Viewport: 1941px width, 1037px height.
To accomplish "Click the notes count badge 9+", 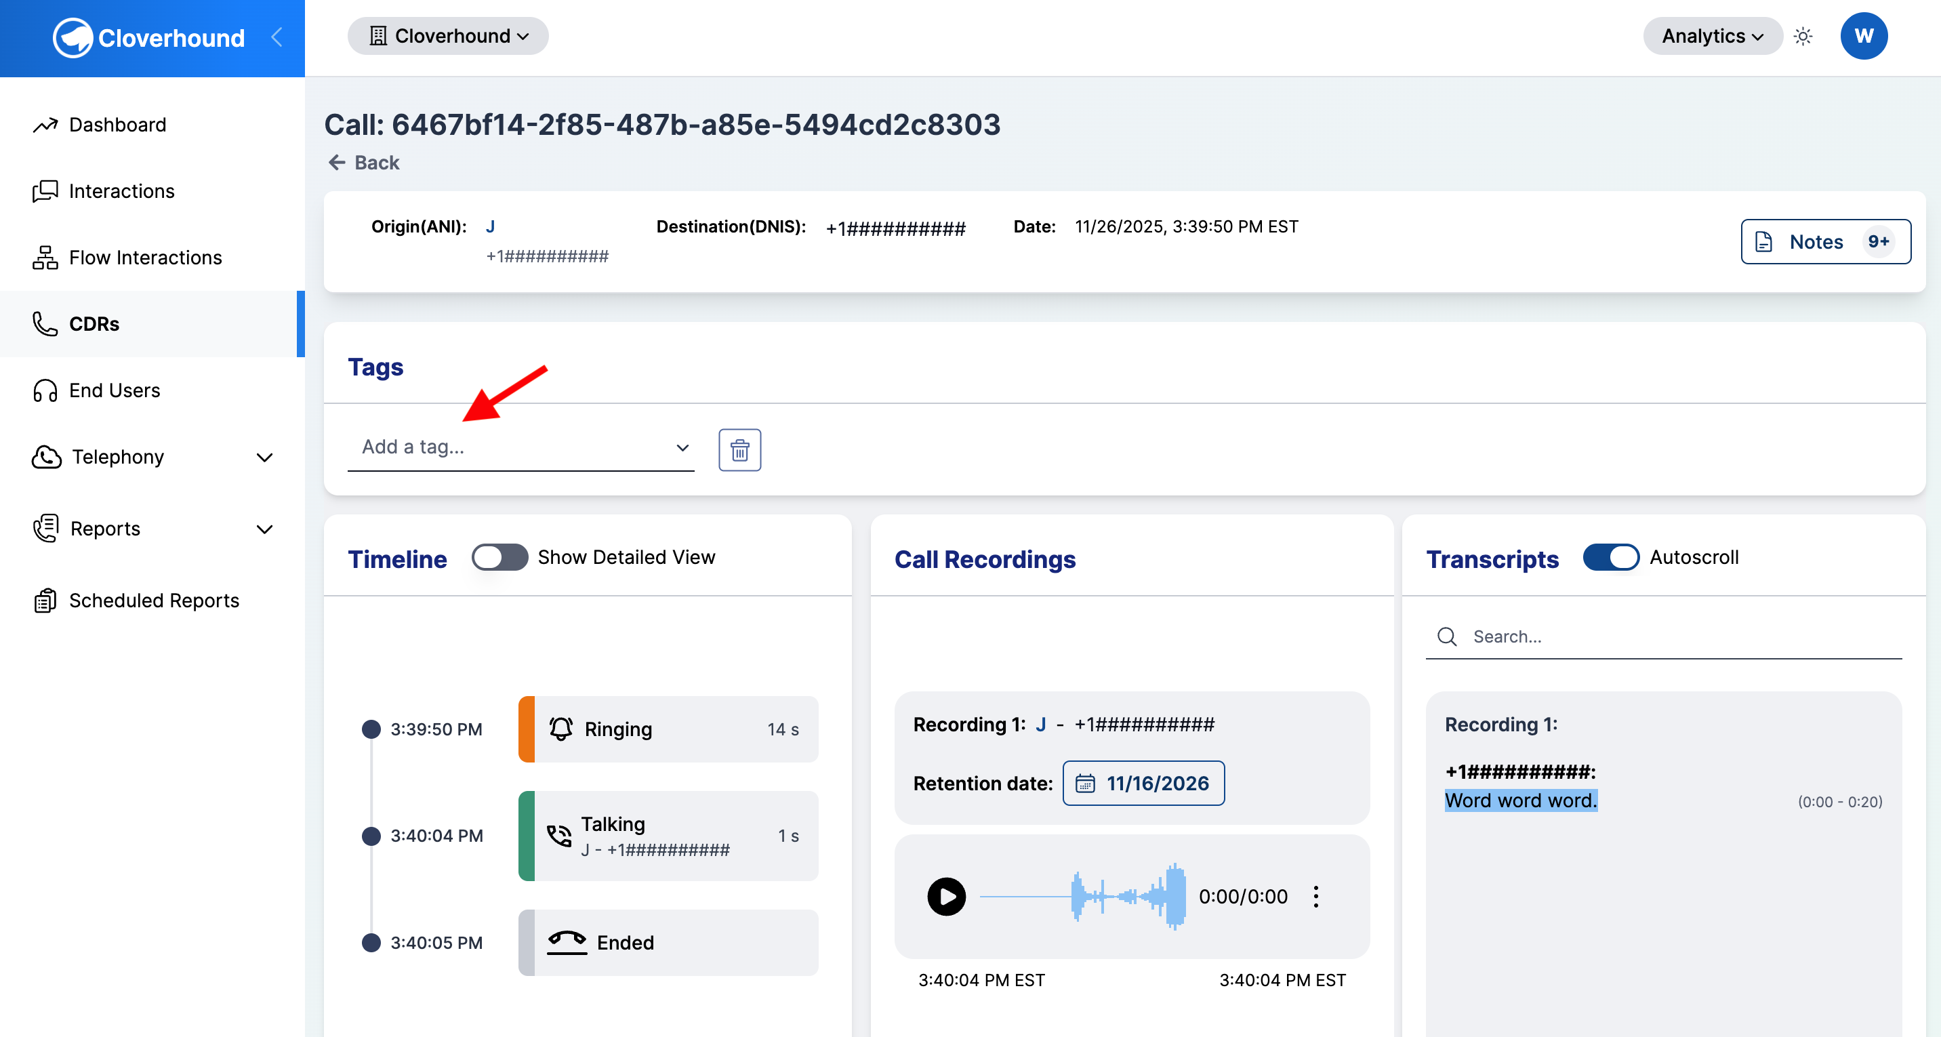I will click(x=1878, y=241).
